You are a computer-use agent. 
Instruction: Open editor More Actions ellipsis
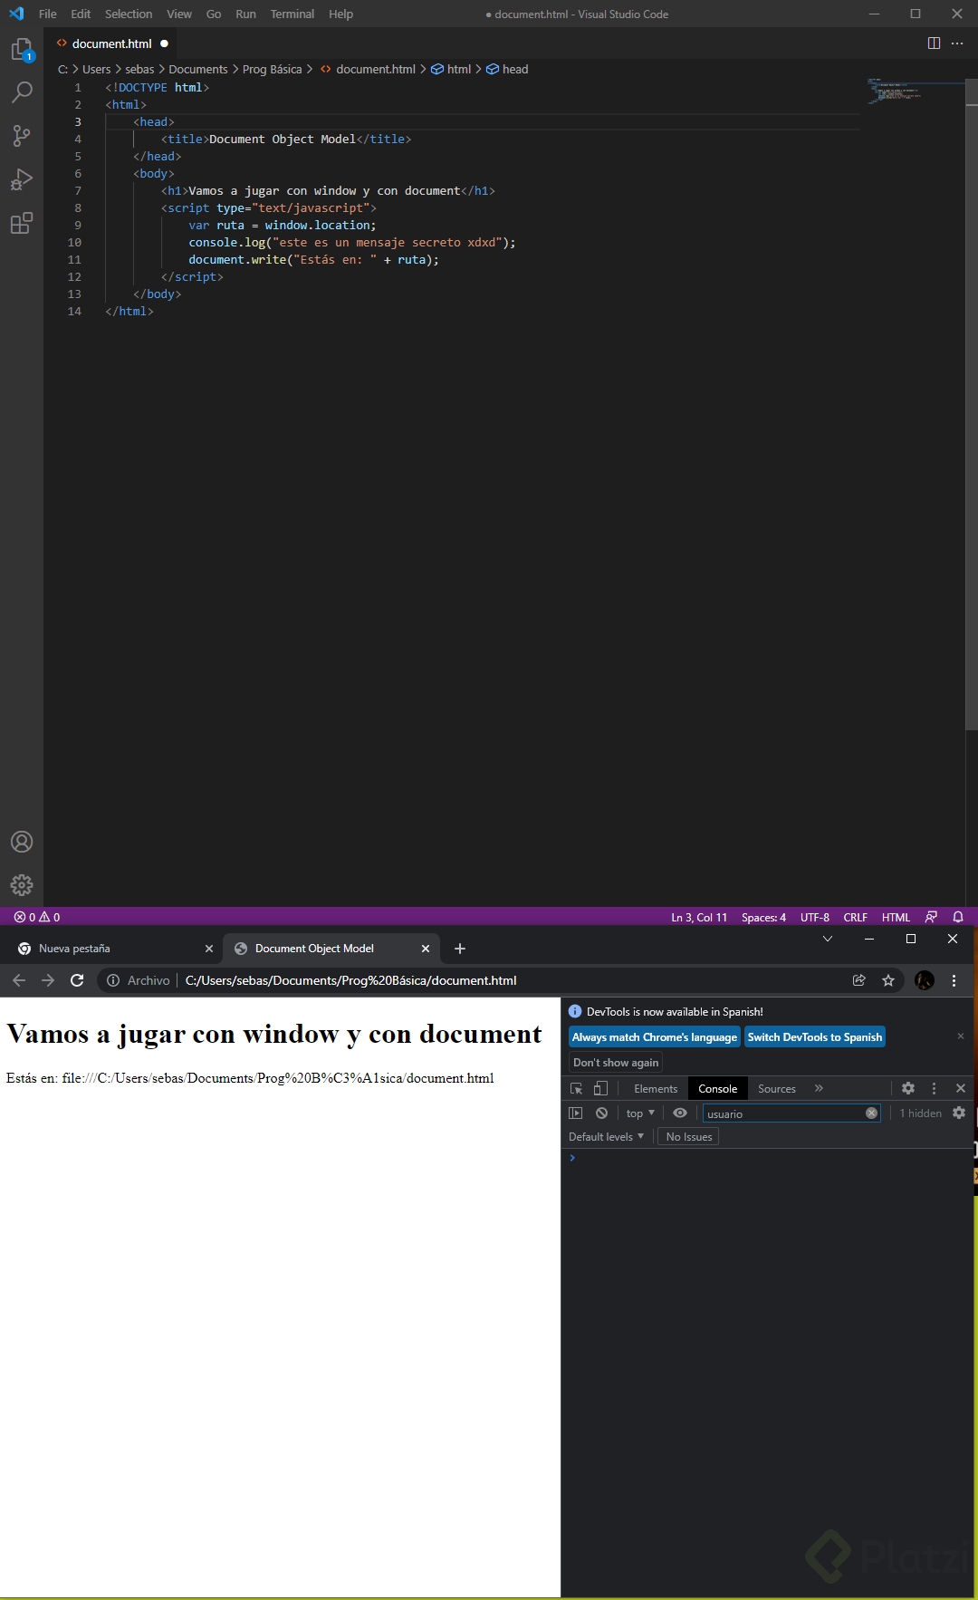tap(957, 43)
